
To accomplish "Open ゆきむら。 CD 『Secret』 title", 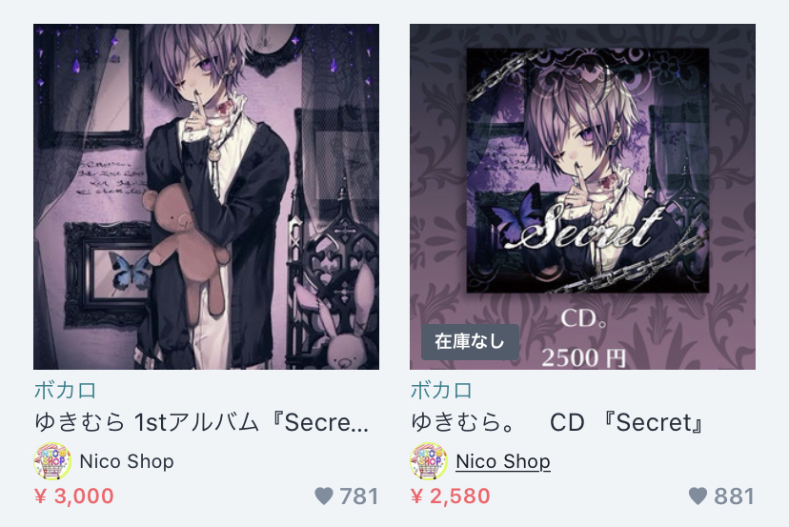I will tap(557, 423).
